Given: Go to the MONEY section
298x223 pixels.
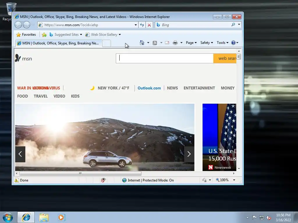Looking at the screenshot, I should pyautogui.click(x=228, y=88).
